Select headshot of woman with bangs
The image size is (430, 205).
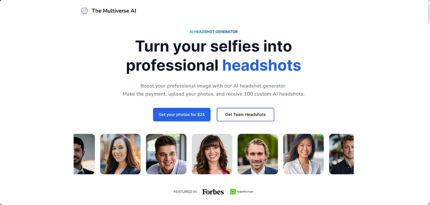click(x=212, y=154)
